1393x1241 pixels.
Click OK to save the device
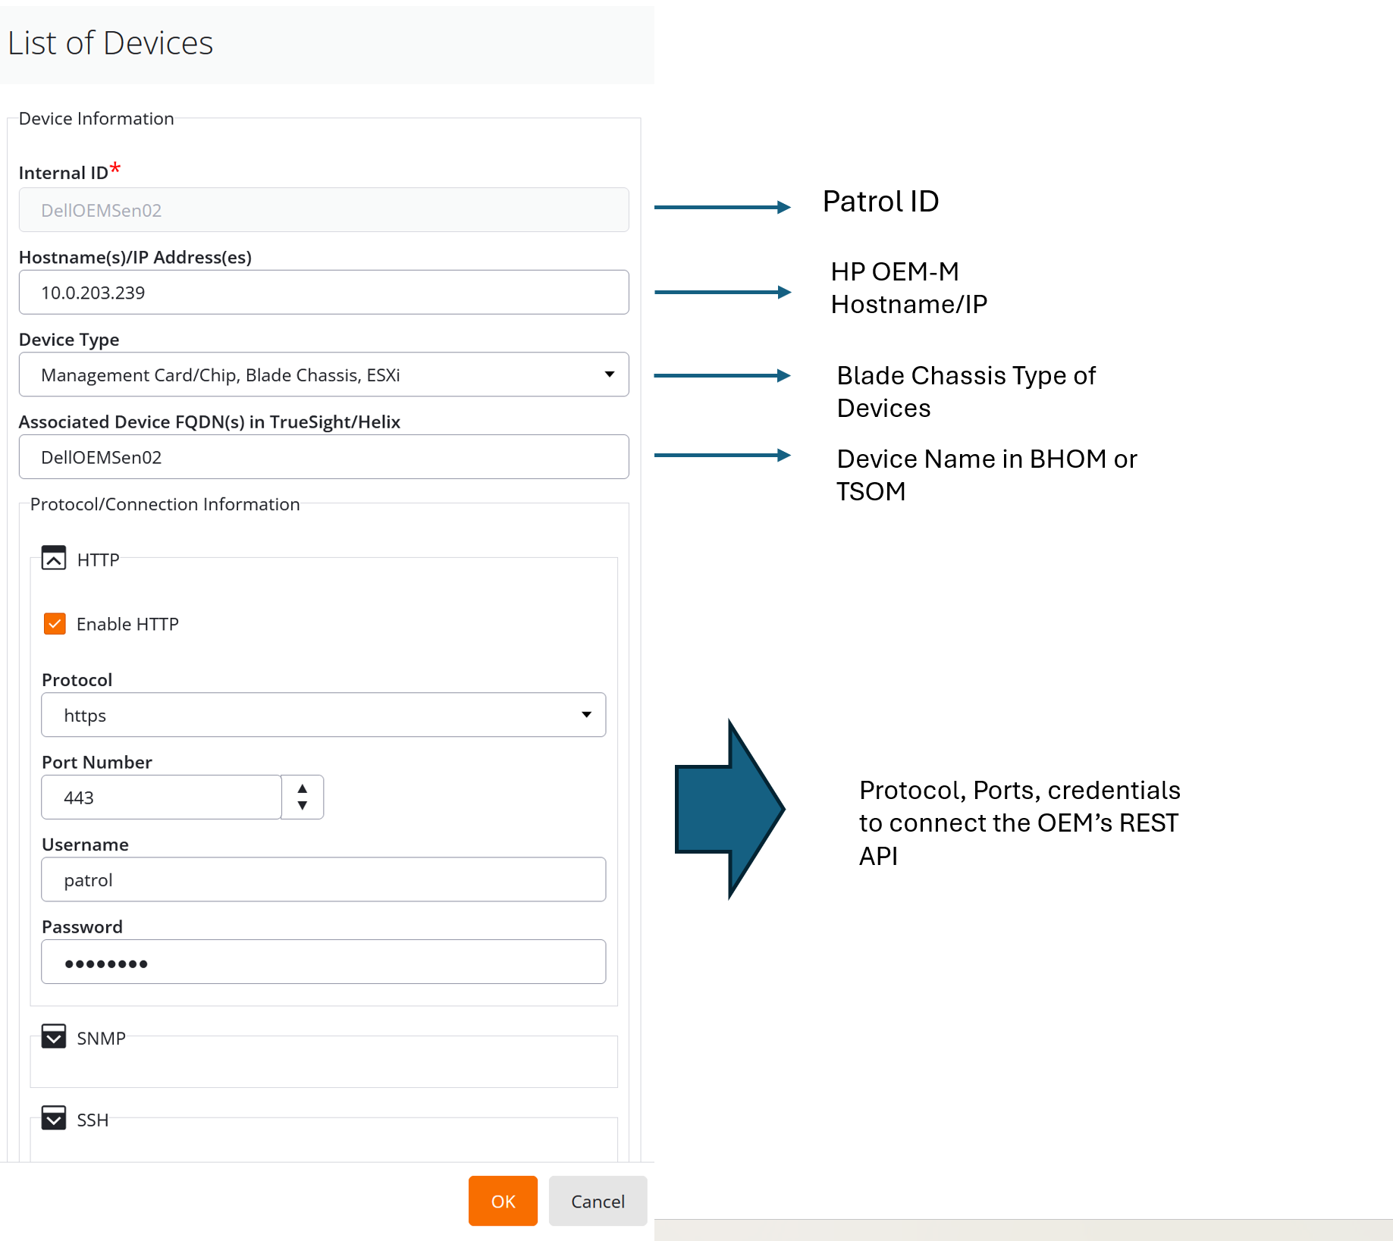tap(502, 1201)
